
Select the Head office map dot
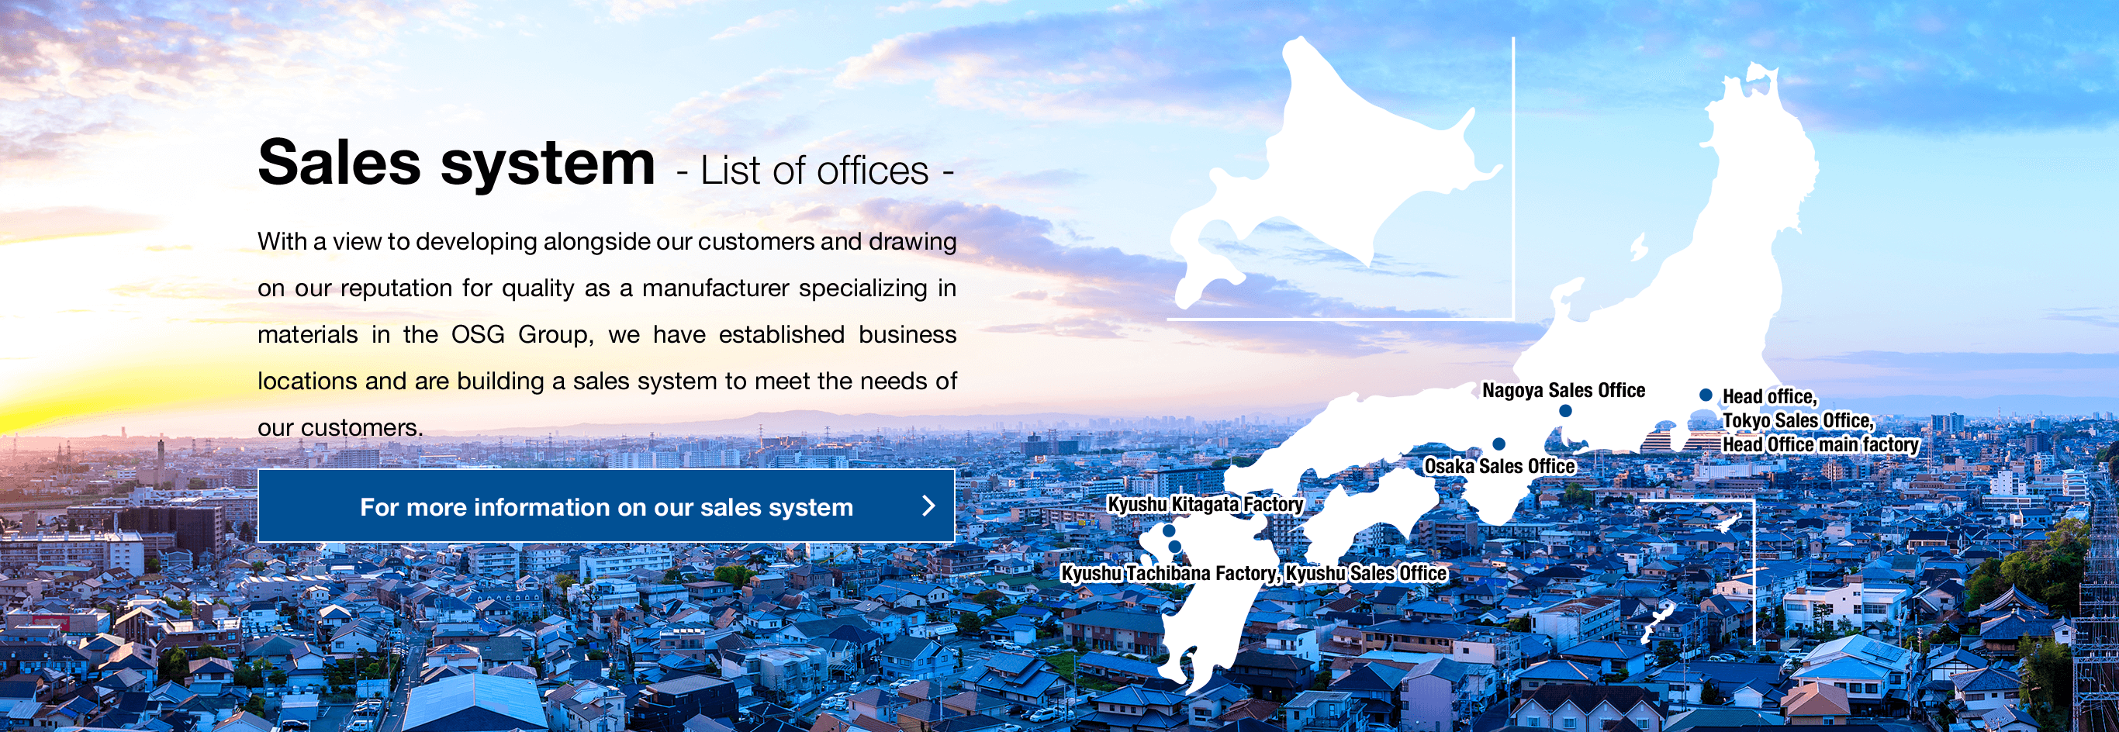click(1706, 395)
